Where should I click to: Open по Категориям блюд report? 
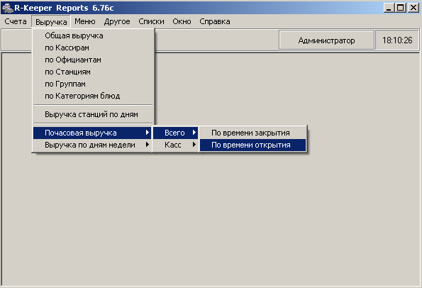click(x=93, y=96)
